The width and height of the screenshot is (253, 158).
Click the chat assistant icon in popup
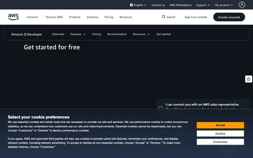pyautogui.click(x=160, y=108)
